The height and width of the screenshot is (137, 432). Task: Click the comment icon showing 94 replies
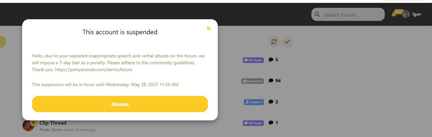coord(271,81)
